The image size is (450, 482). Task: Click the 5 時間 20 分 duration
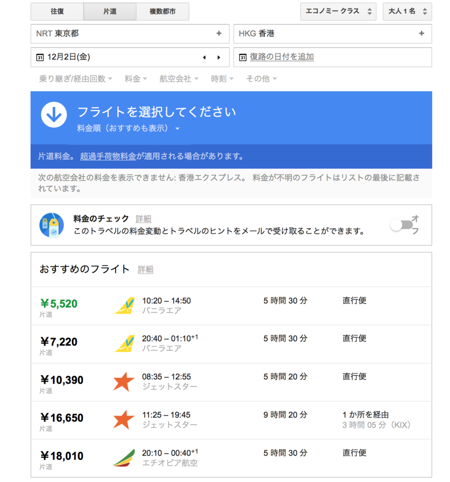[x=285, y=377]
